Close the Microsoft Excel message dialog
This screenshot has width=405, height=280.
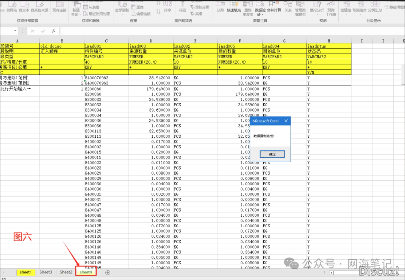coord(286,121)
